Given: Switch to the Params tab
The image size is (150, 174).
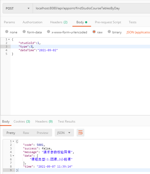Looking at the screenshot, I should click(9, 22).
